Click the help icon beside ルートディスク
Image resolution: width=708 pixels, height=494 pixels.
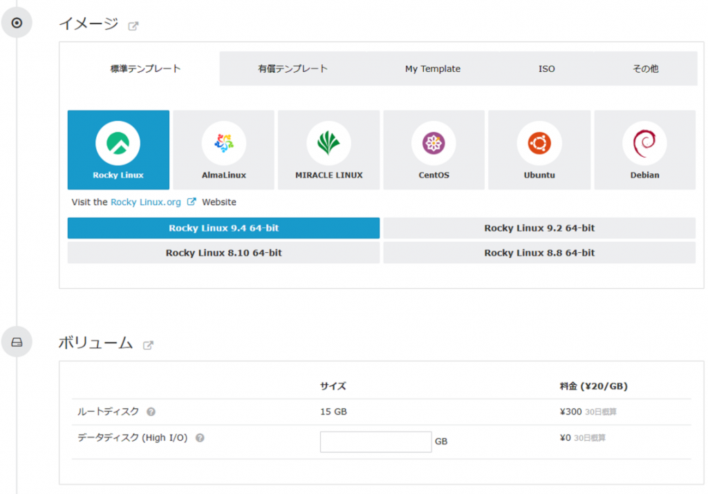tap(151, 412)
